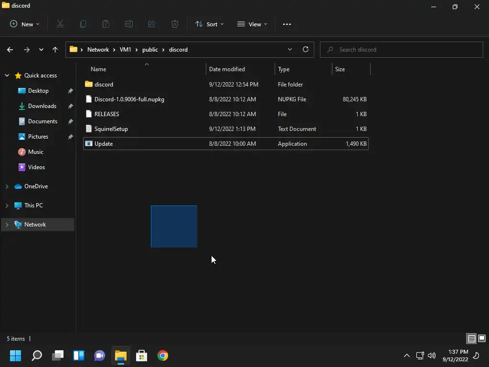
Task: Open the New item dropdown
Action: 25,24
